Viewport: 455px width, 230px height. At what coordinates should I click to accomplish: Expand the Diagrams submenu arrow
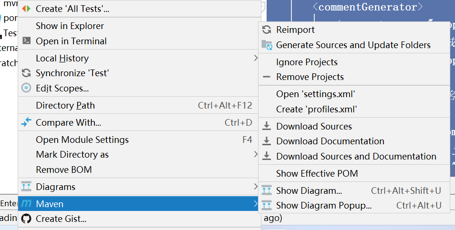click(x=256, y=187)
